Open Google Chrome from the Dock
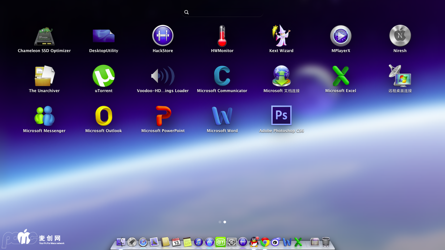Viewport: 445px width, 250px height. pyautogui.click(x=265, y=242)
